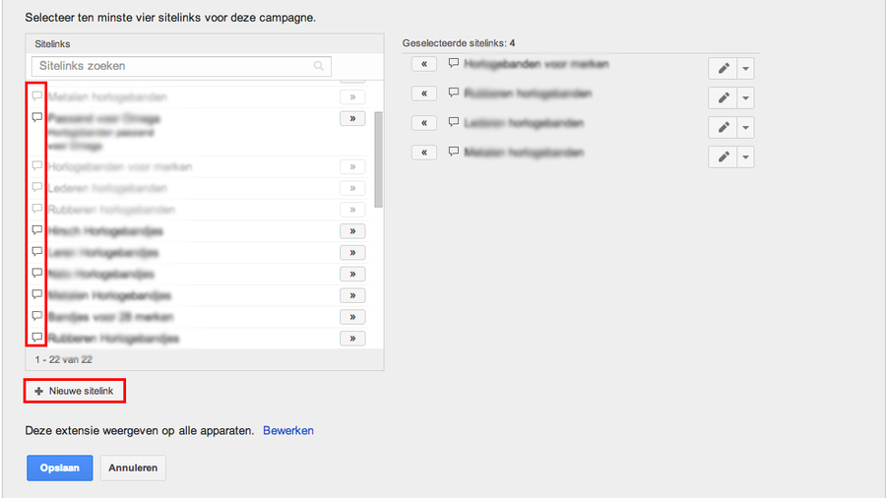Open the Bewerken link for devices

pyautogui.click(x=288, y=431)
